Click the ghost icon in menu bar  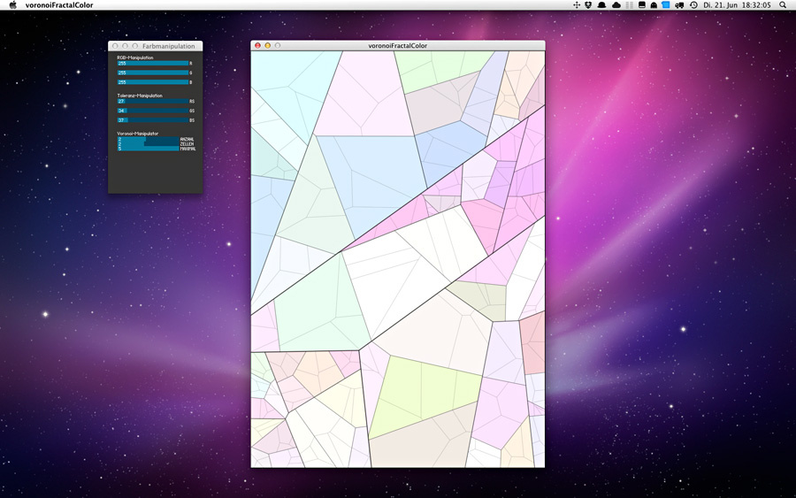[x=654, y=5]
